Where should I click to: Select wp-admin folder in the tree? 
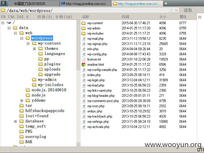[47, 80]
